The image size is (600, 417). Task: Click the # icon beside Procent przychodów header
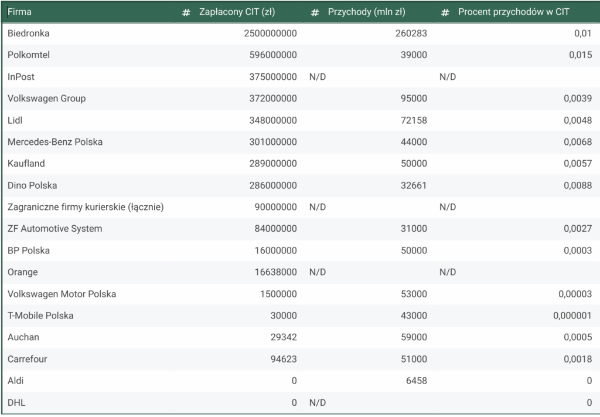click(445, 12)
